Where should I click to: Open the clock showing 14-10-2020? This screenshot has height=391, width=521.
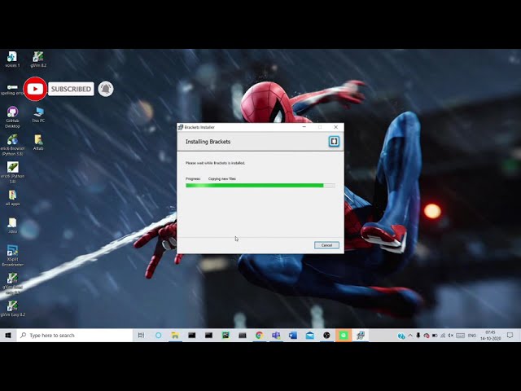(490, 335)
